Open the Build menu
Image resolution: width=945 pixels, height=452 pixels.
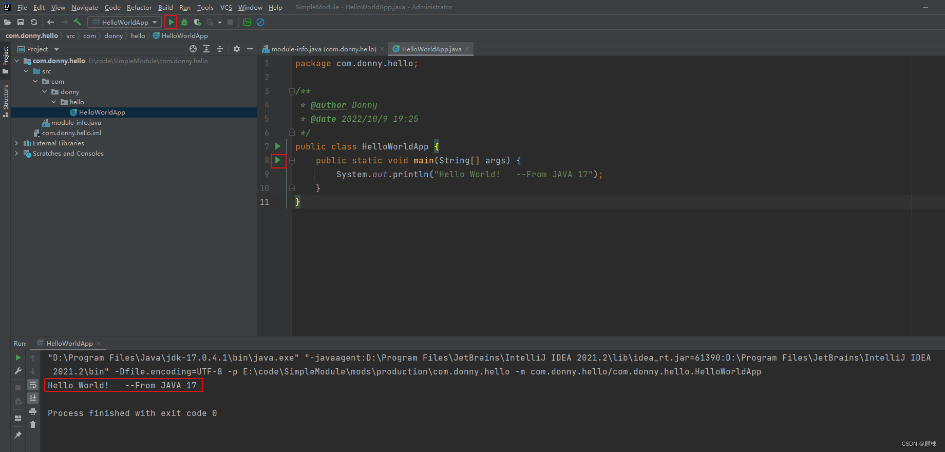click(165, 7)
